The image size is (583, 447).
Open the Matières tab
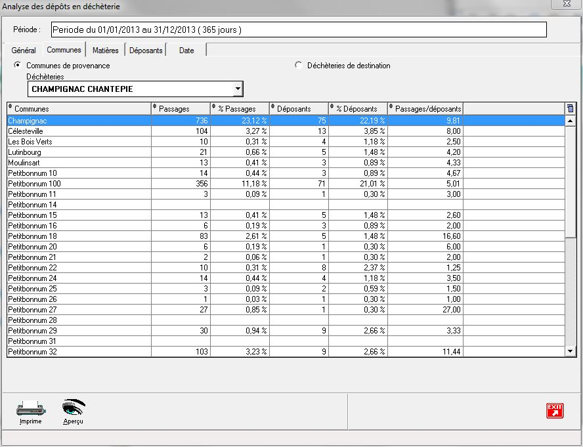106,51
